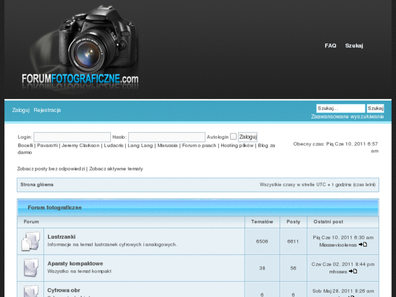Screen dimensions: 396x297
Task: Open the Cyfrowa obr forum title
Action: (x=64, y=290)
